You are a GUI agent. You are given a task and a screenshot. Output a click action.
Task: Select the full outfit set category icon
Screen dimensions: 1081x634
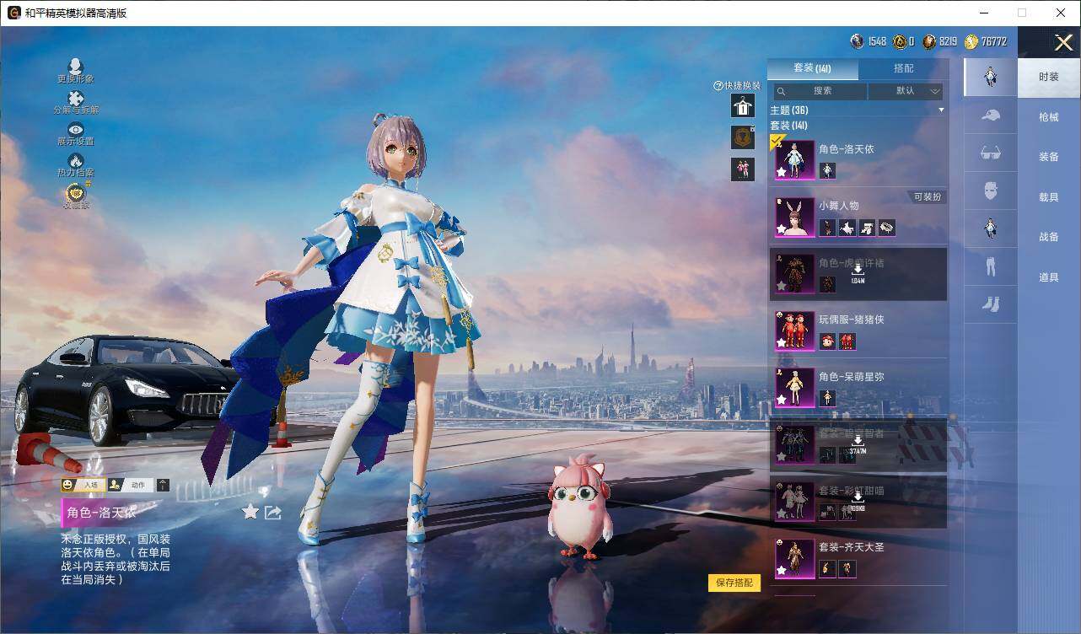991,77
